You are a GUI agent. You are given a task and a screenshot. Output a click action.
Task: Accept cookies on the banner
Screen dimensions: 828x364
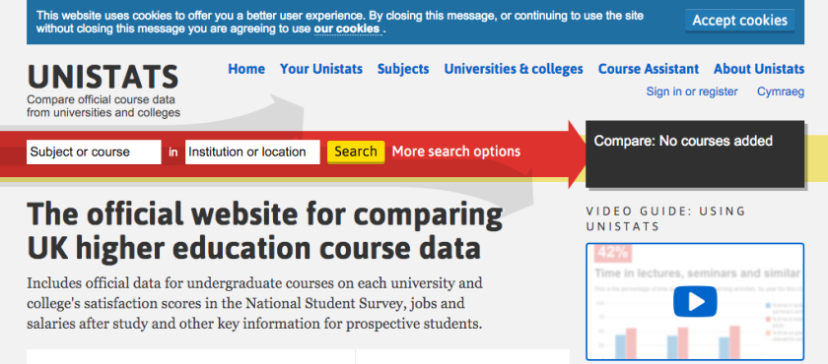(x=740, y=21)
